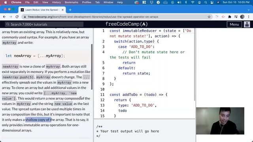253x142 pixels.
Task: Open the user profile avatar icon
Action: 247,24
